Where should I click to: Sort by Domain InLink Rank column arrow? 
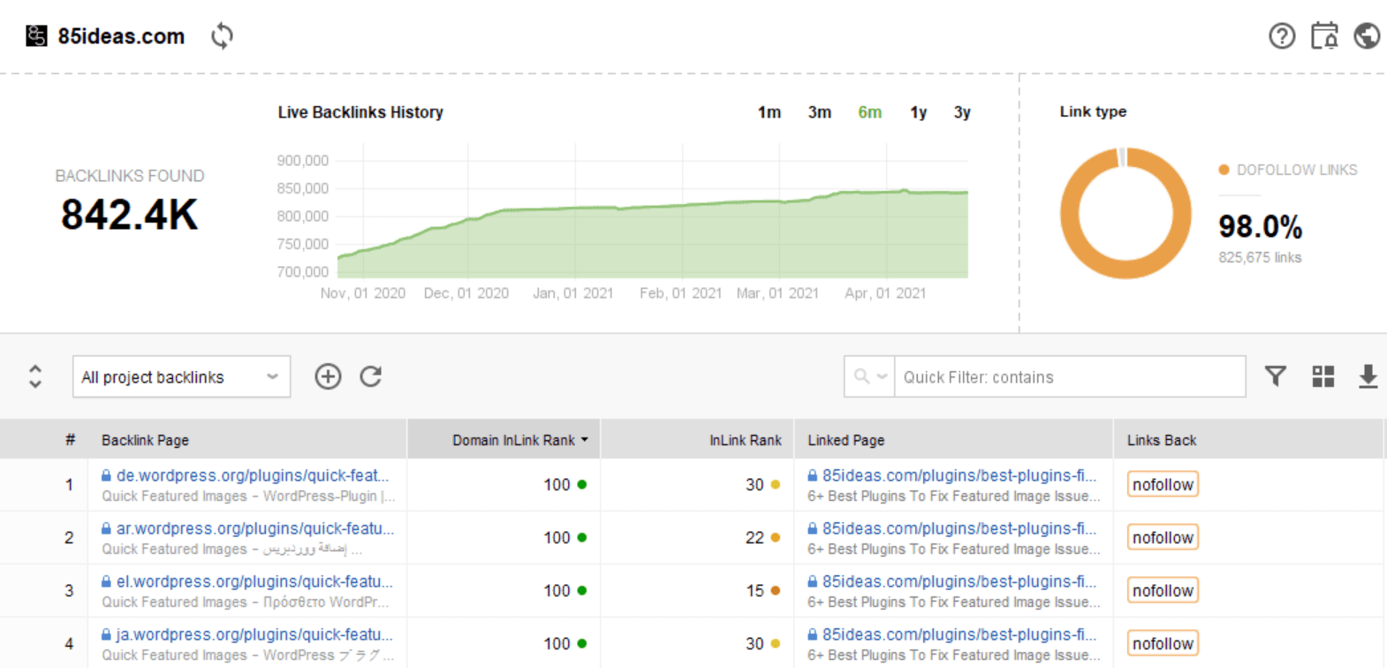585,440
